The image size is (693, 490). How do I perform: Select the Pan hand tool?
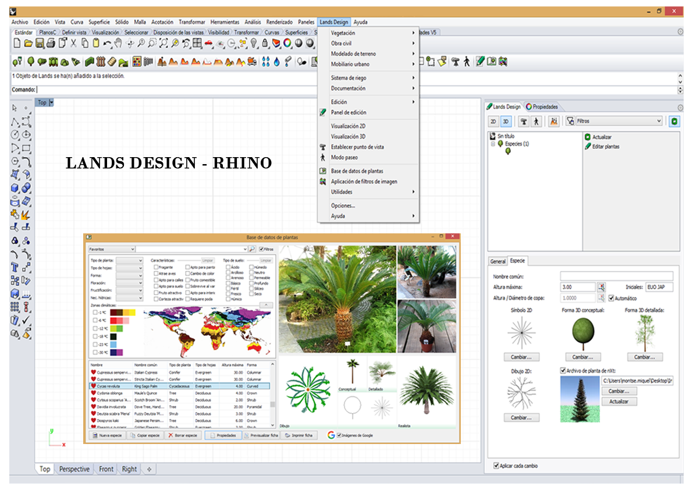pyautogui.click(x=118, y=43)
